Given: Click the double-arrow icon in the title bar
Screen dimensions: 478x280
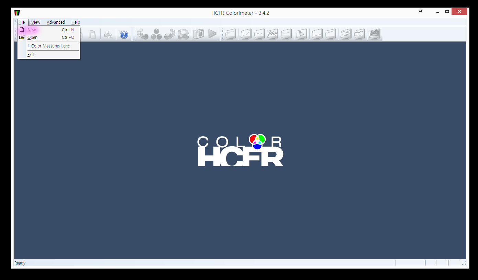Looking at the screenshot, I should [420, 11].
